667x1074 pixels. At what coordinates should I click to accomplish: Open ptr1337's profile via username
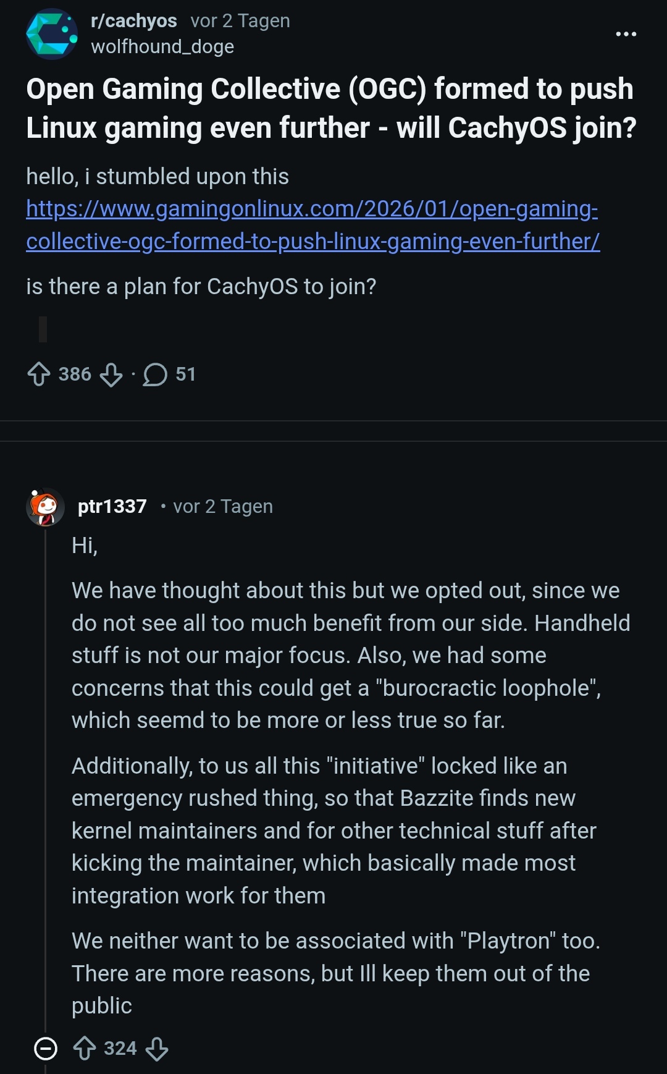click(x=112, y=507)
